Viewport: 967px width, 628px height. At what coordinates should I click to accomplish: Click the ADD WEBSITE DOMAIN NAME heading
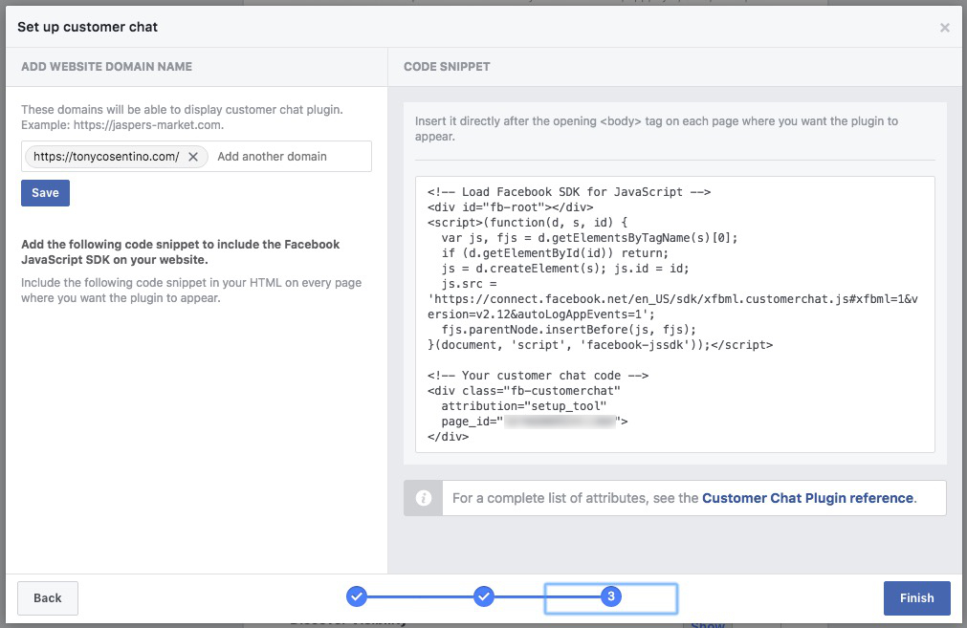coord(107,67)
